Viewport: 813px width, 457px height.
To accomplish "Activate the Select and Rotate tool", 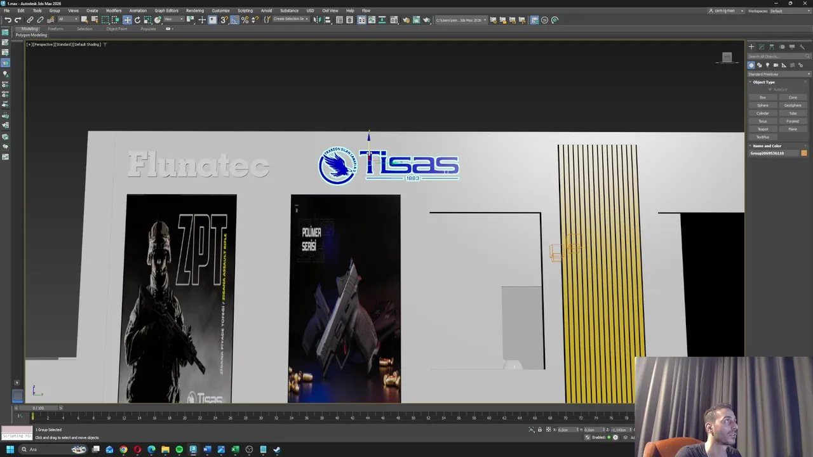I will pos(137,20).
